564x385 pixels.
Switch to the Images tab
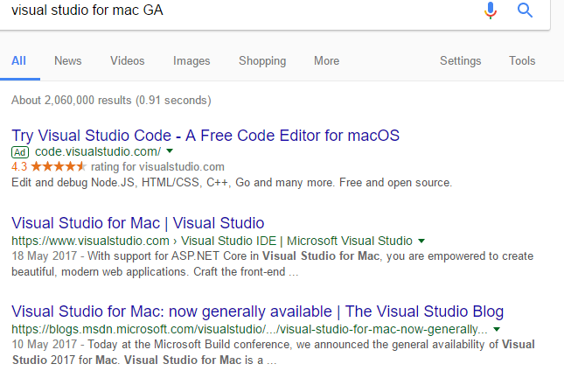(191, 60)
